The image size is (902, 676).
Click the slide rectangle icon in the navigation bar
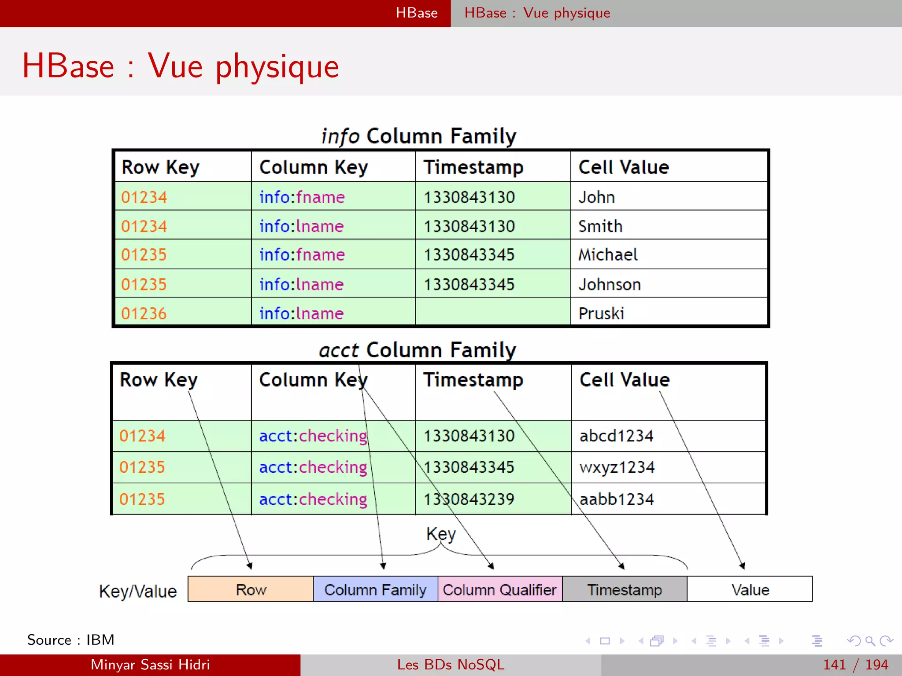tap(605, 641)
